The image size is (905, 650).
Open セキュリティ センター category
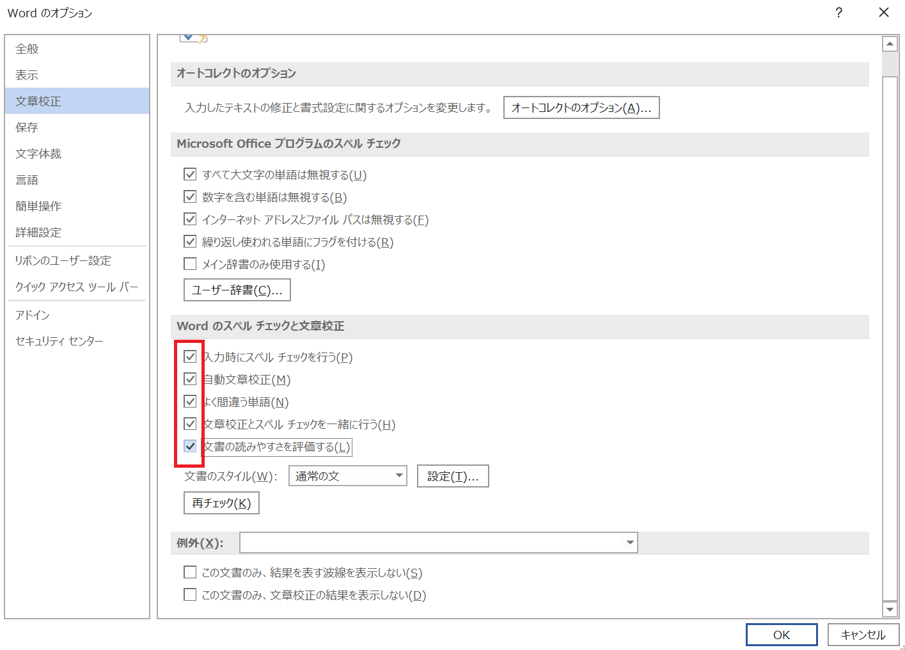pos(77,341)
